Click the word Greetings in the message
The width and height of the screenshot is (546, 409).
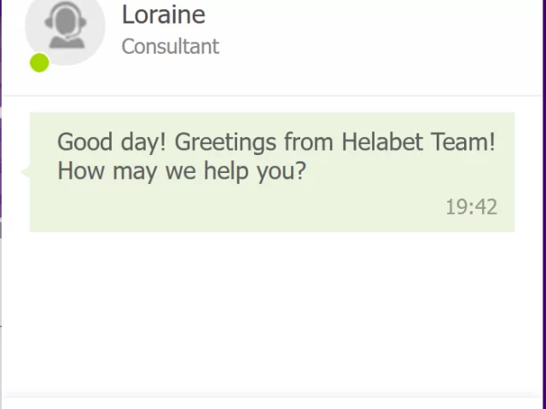pos(225,142)
